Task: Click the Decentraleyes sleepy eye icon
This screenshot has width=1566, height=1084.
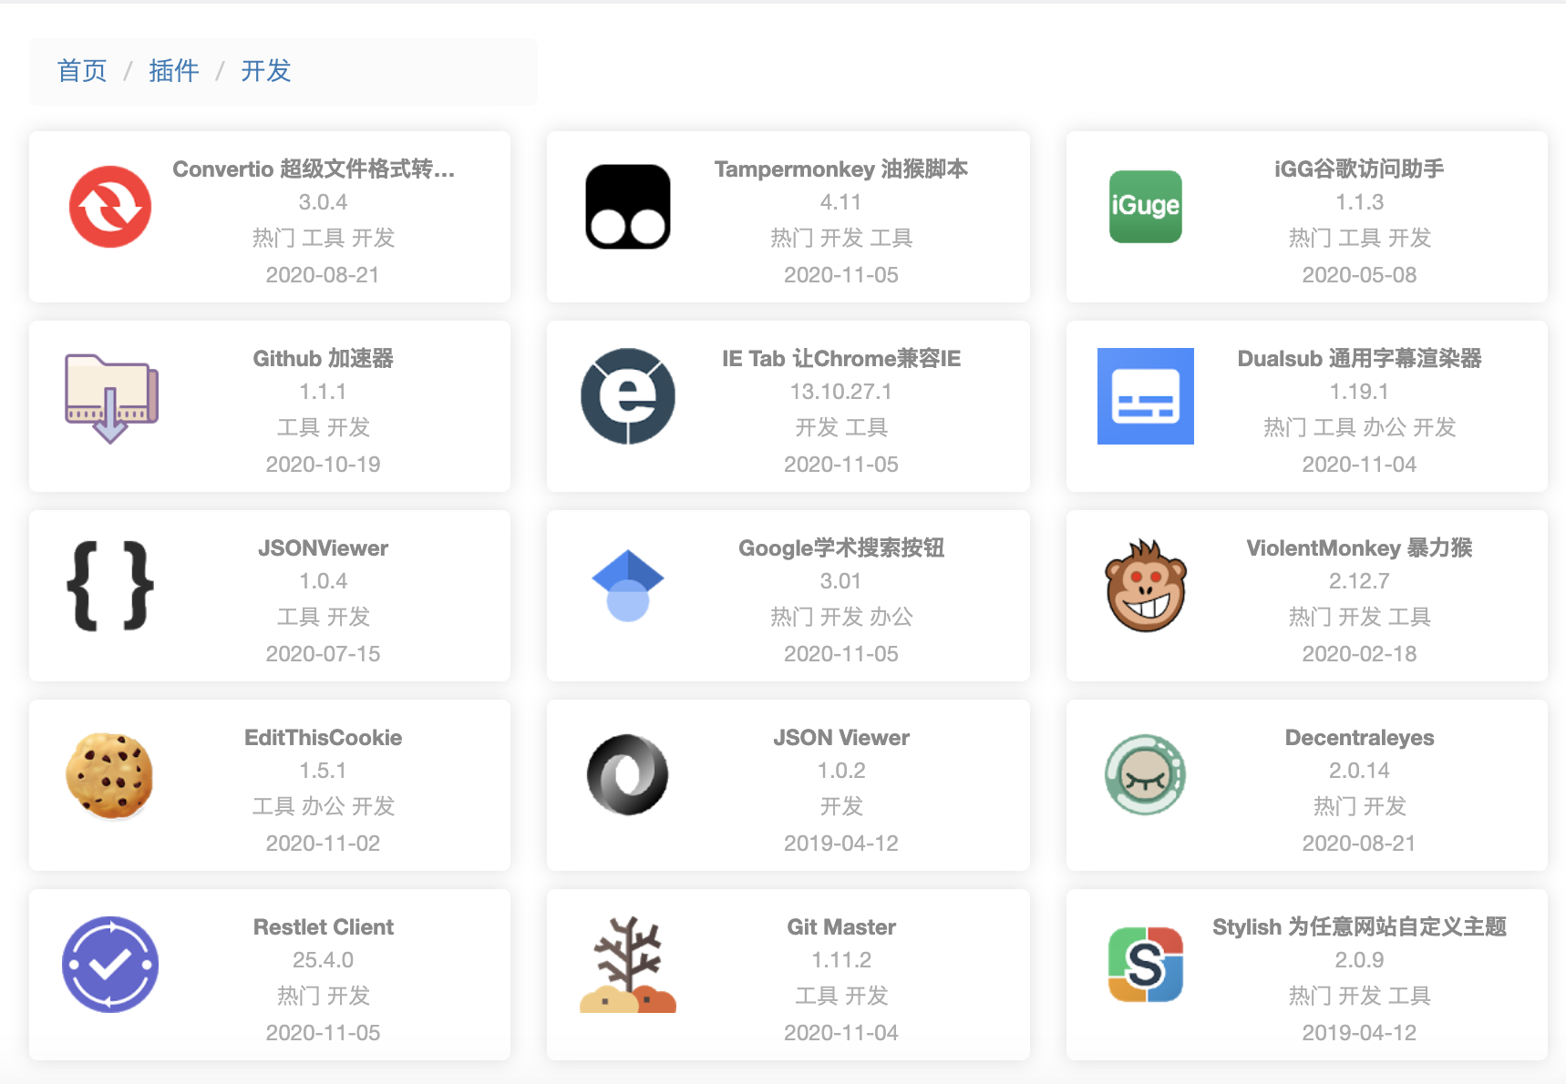Action: click(x=1146, y=775)
